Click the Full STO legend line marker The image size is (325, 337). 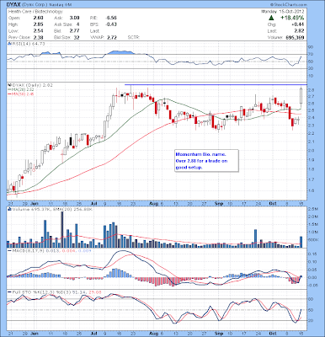coord(9,292)
